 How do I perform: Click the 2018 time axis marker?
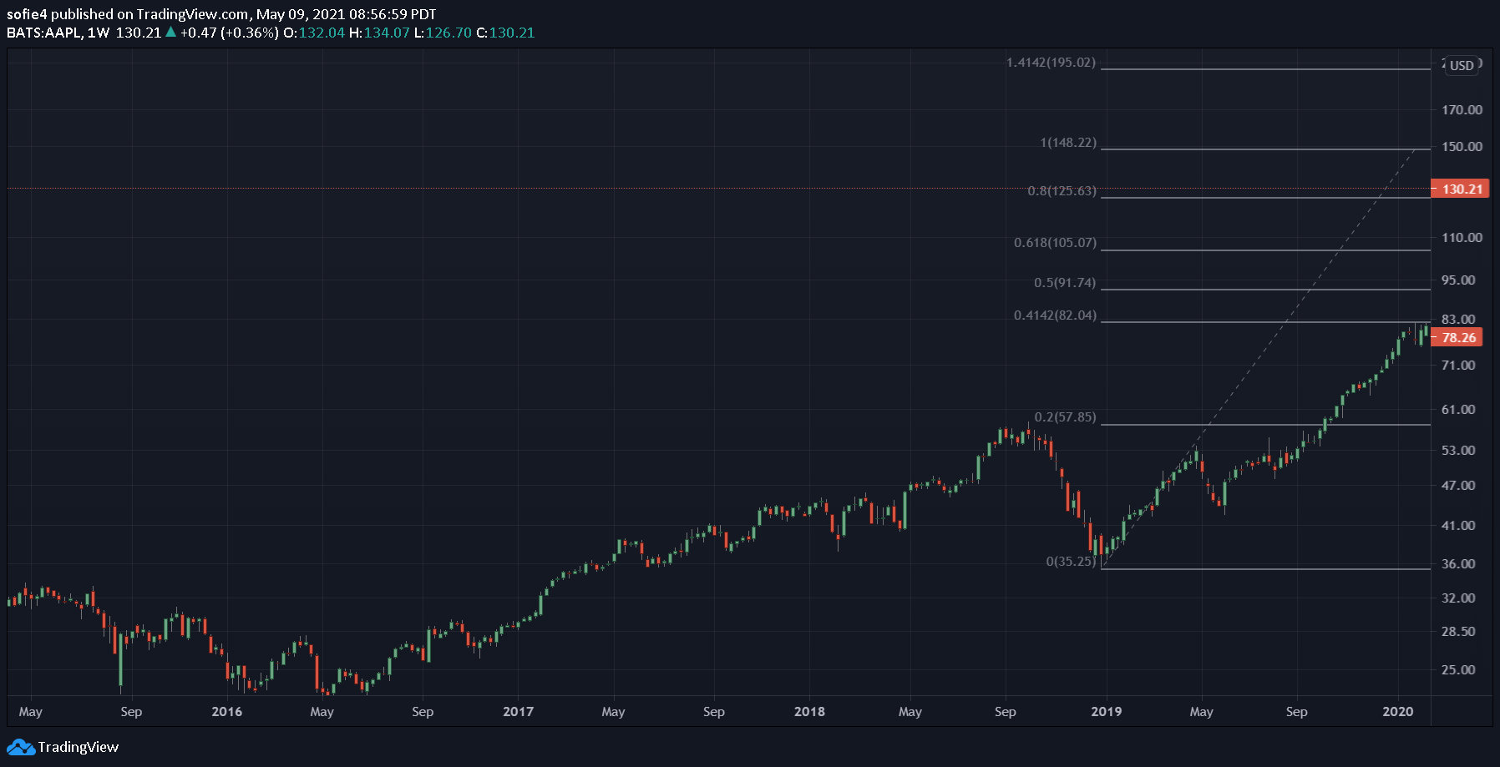coord(809,711)
